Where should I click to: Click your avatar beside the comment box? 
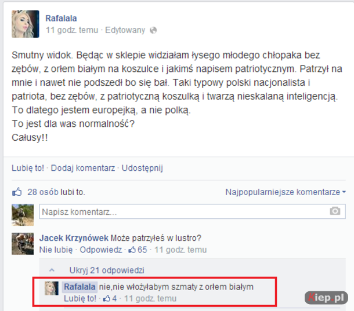[23, 215]
